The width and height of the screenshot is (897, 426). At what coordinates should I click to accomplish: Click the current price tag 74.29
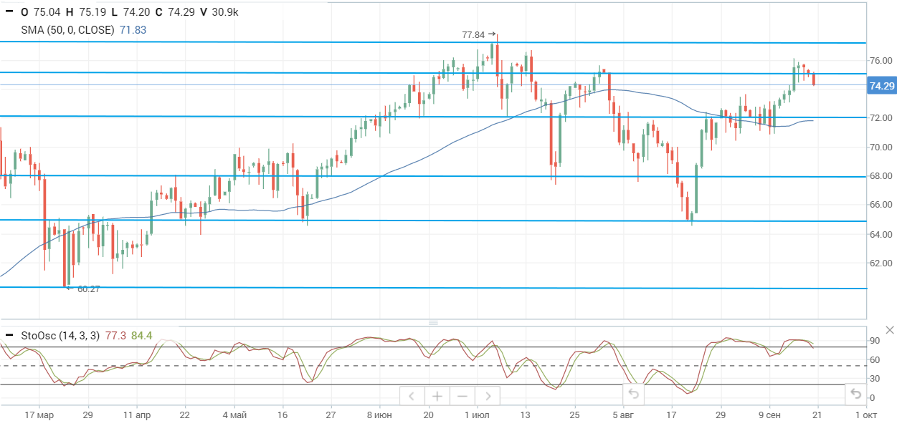tap(881, 86)
